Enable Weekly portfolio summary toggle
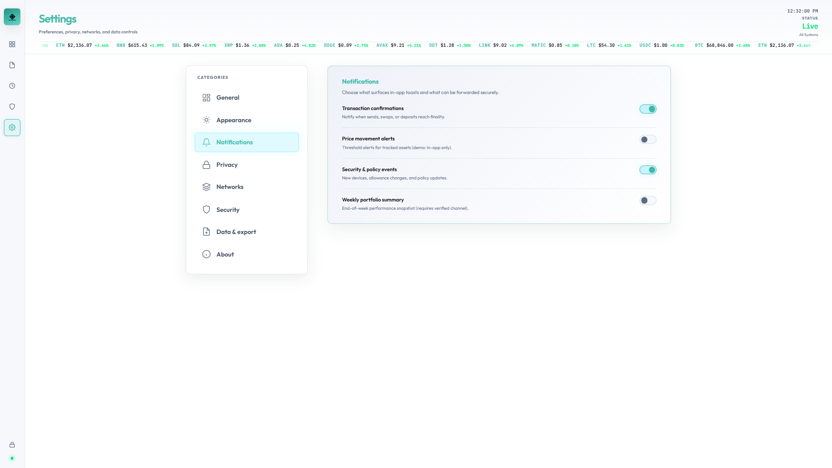The image size is (832, 468). click(648, 201)
